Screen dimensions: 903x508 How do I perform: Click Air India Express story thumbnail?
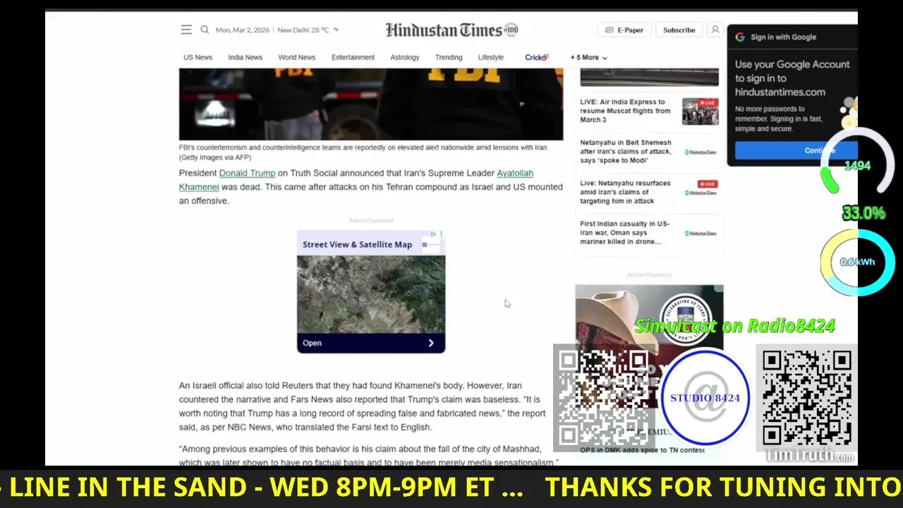pyautogui.click(x=701, y=111)
